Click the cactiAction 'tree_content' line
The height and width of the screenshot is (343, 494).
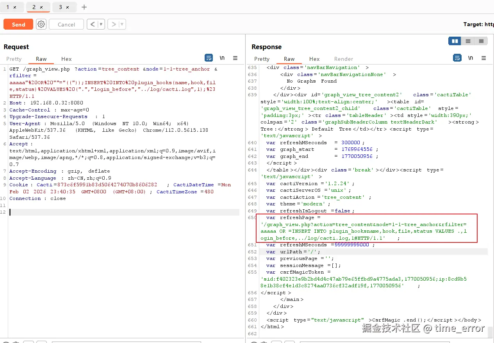click(x=318, y=197)
